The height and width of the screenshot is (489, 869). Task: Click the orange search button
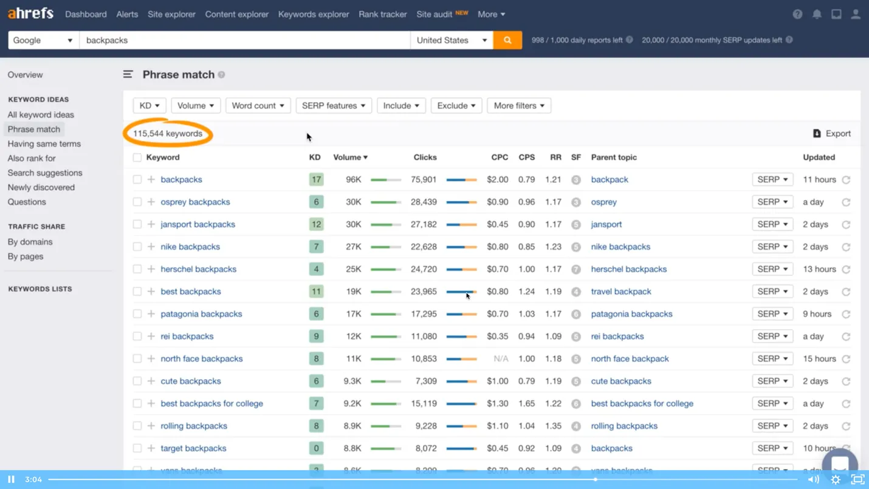point(507,40)
